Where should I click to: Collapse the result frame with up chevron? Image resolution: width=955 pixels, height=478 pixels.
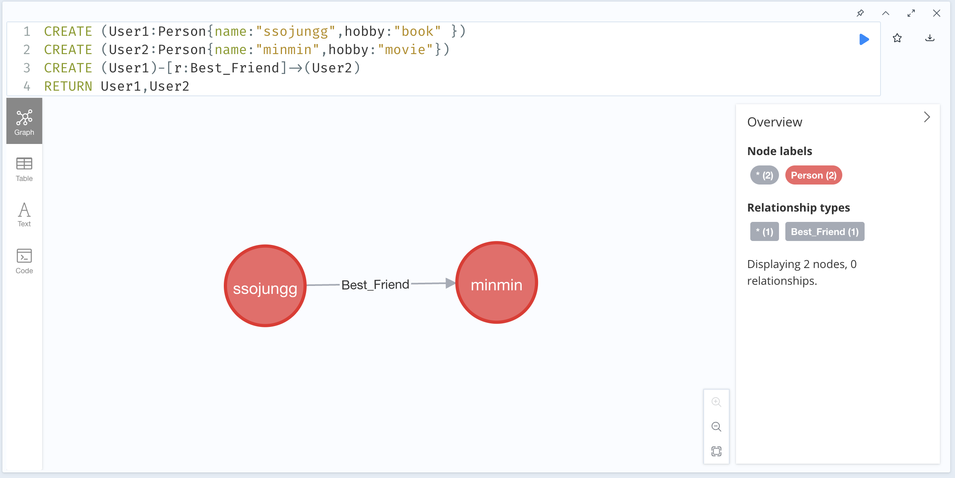885,13
